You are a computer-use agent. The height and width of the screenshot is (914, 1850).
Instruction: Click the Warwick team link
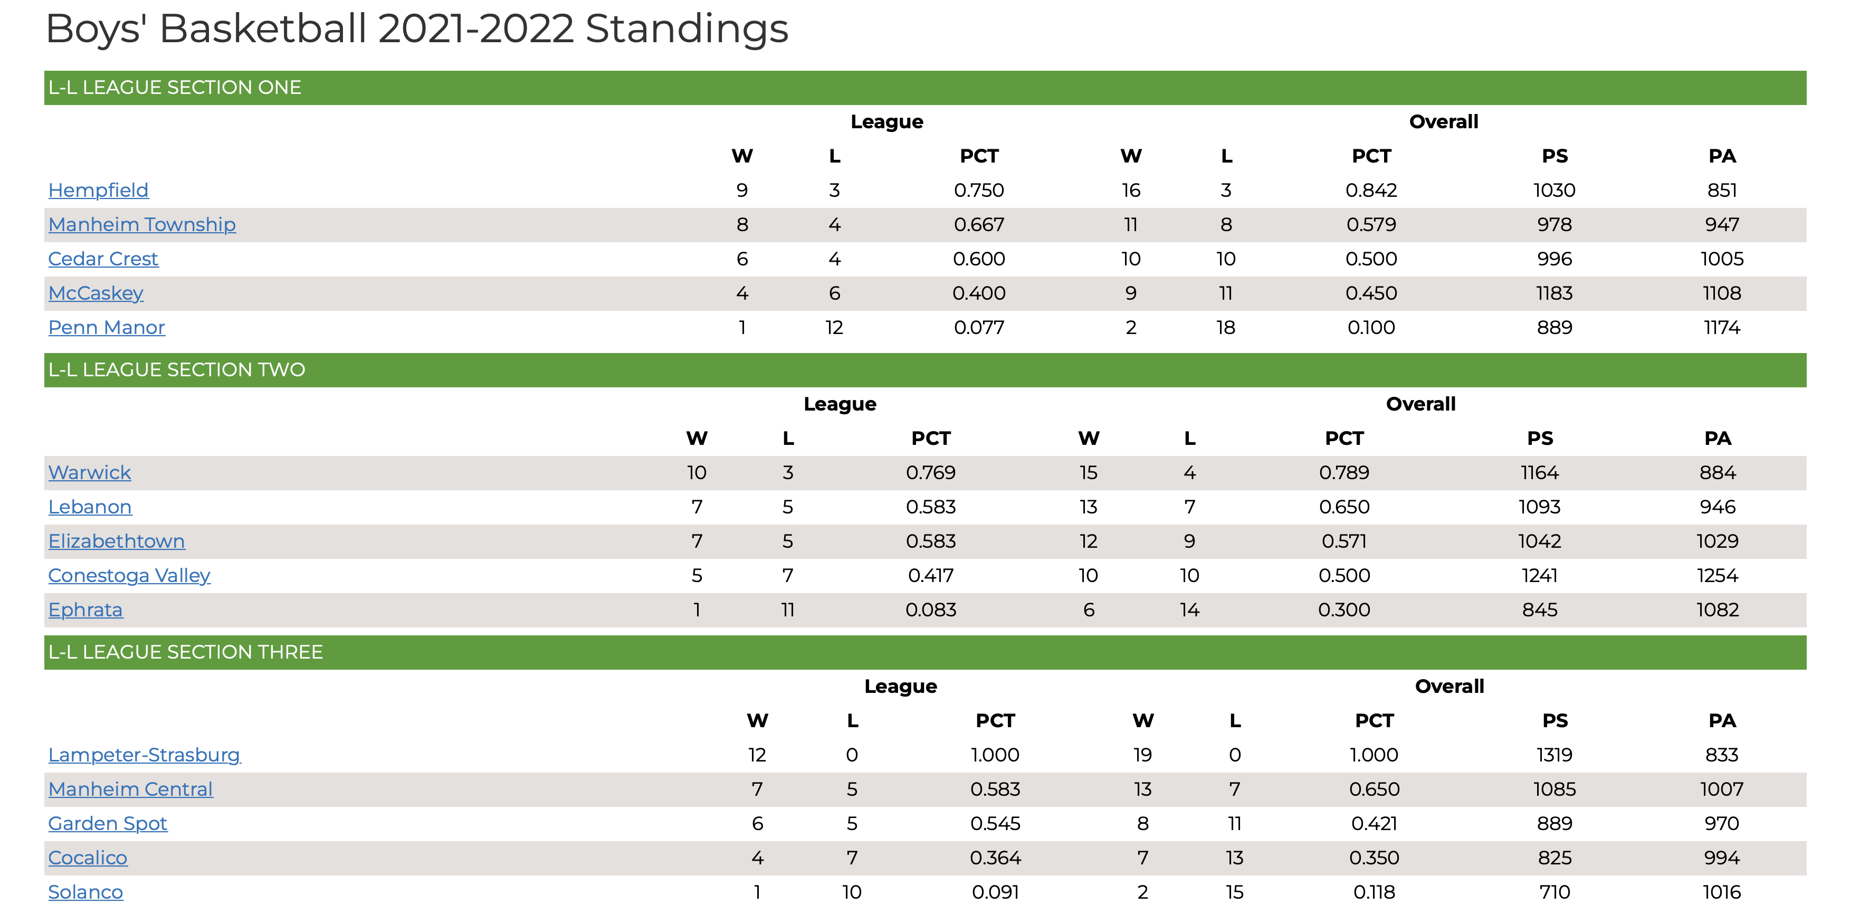[89, 472]
